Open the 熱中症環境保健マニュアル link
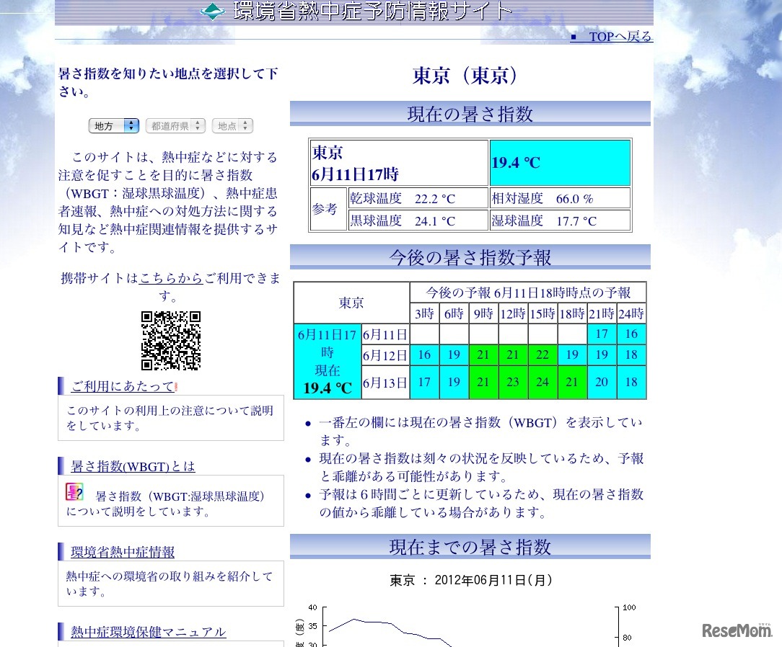782x647 pixels. point(147,632)
